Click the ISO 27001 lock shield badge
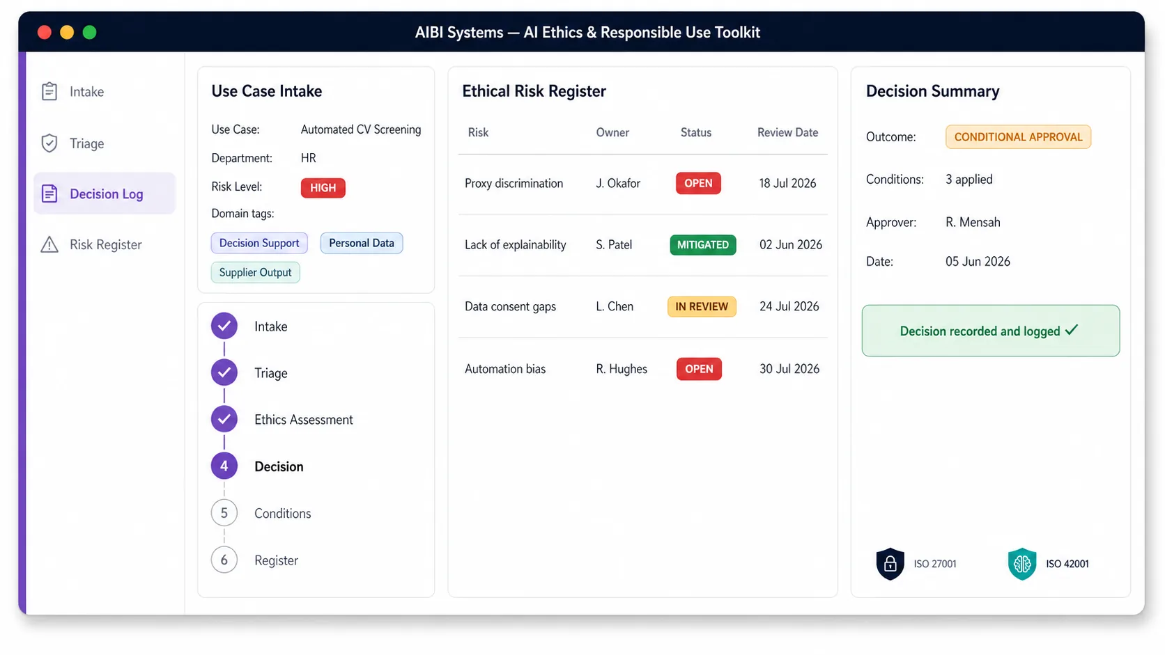The height and width of the screenshot is (655, 1165). [890, 564]
